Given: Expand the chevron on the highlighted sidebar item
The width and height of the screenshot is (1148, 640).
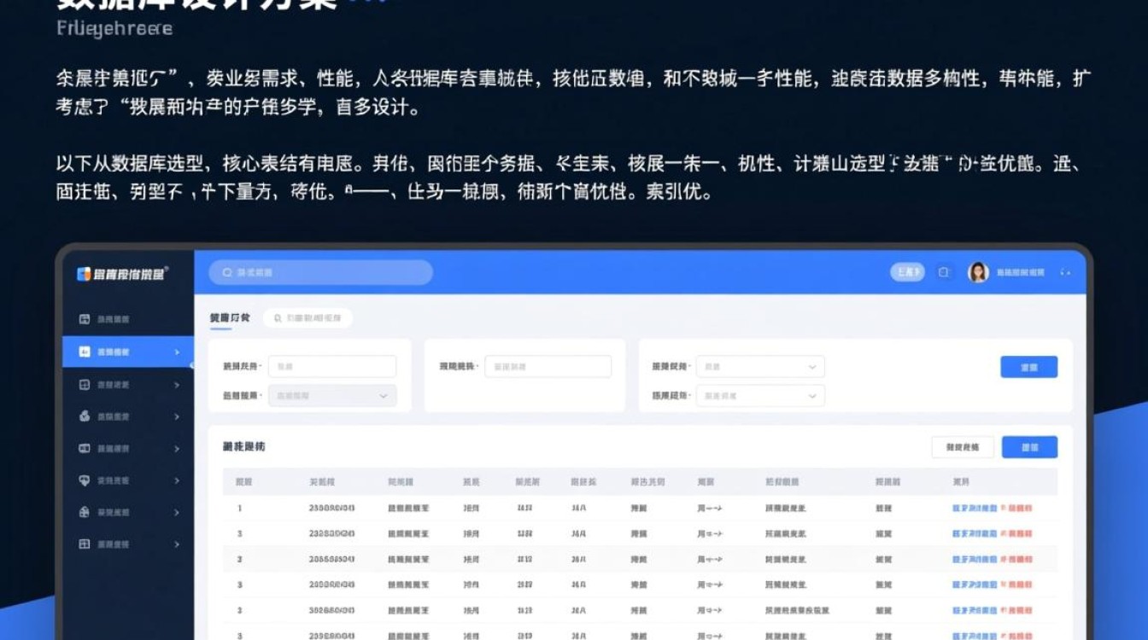Looking at the screenshot, I should (x=177, y=352).
